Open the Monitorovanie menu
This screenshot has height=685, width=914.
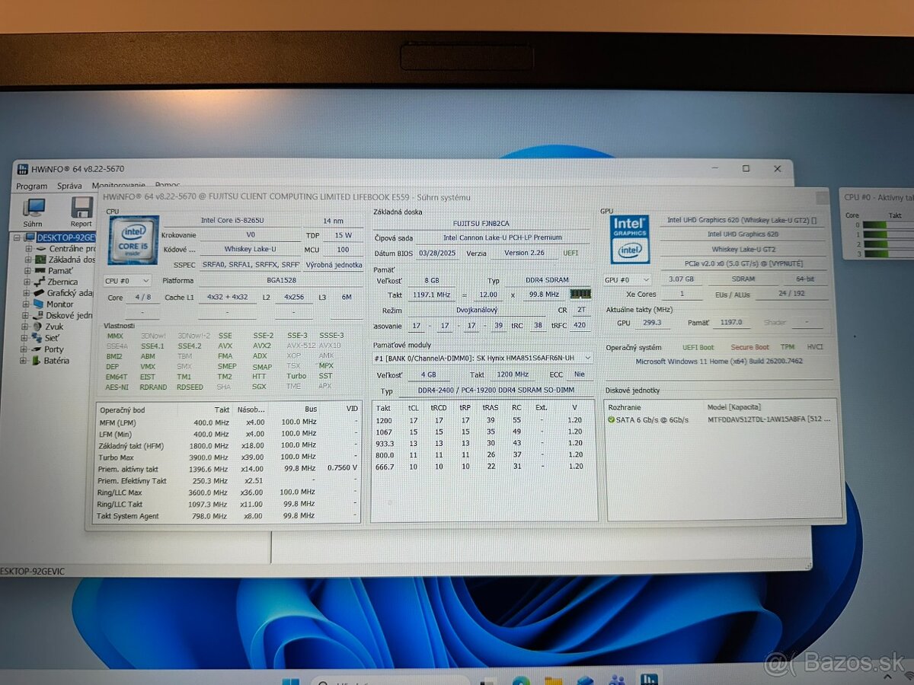click(x=117, y=186)
